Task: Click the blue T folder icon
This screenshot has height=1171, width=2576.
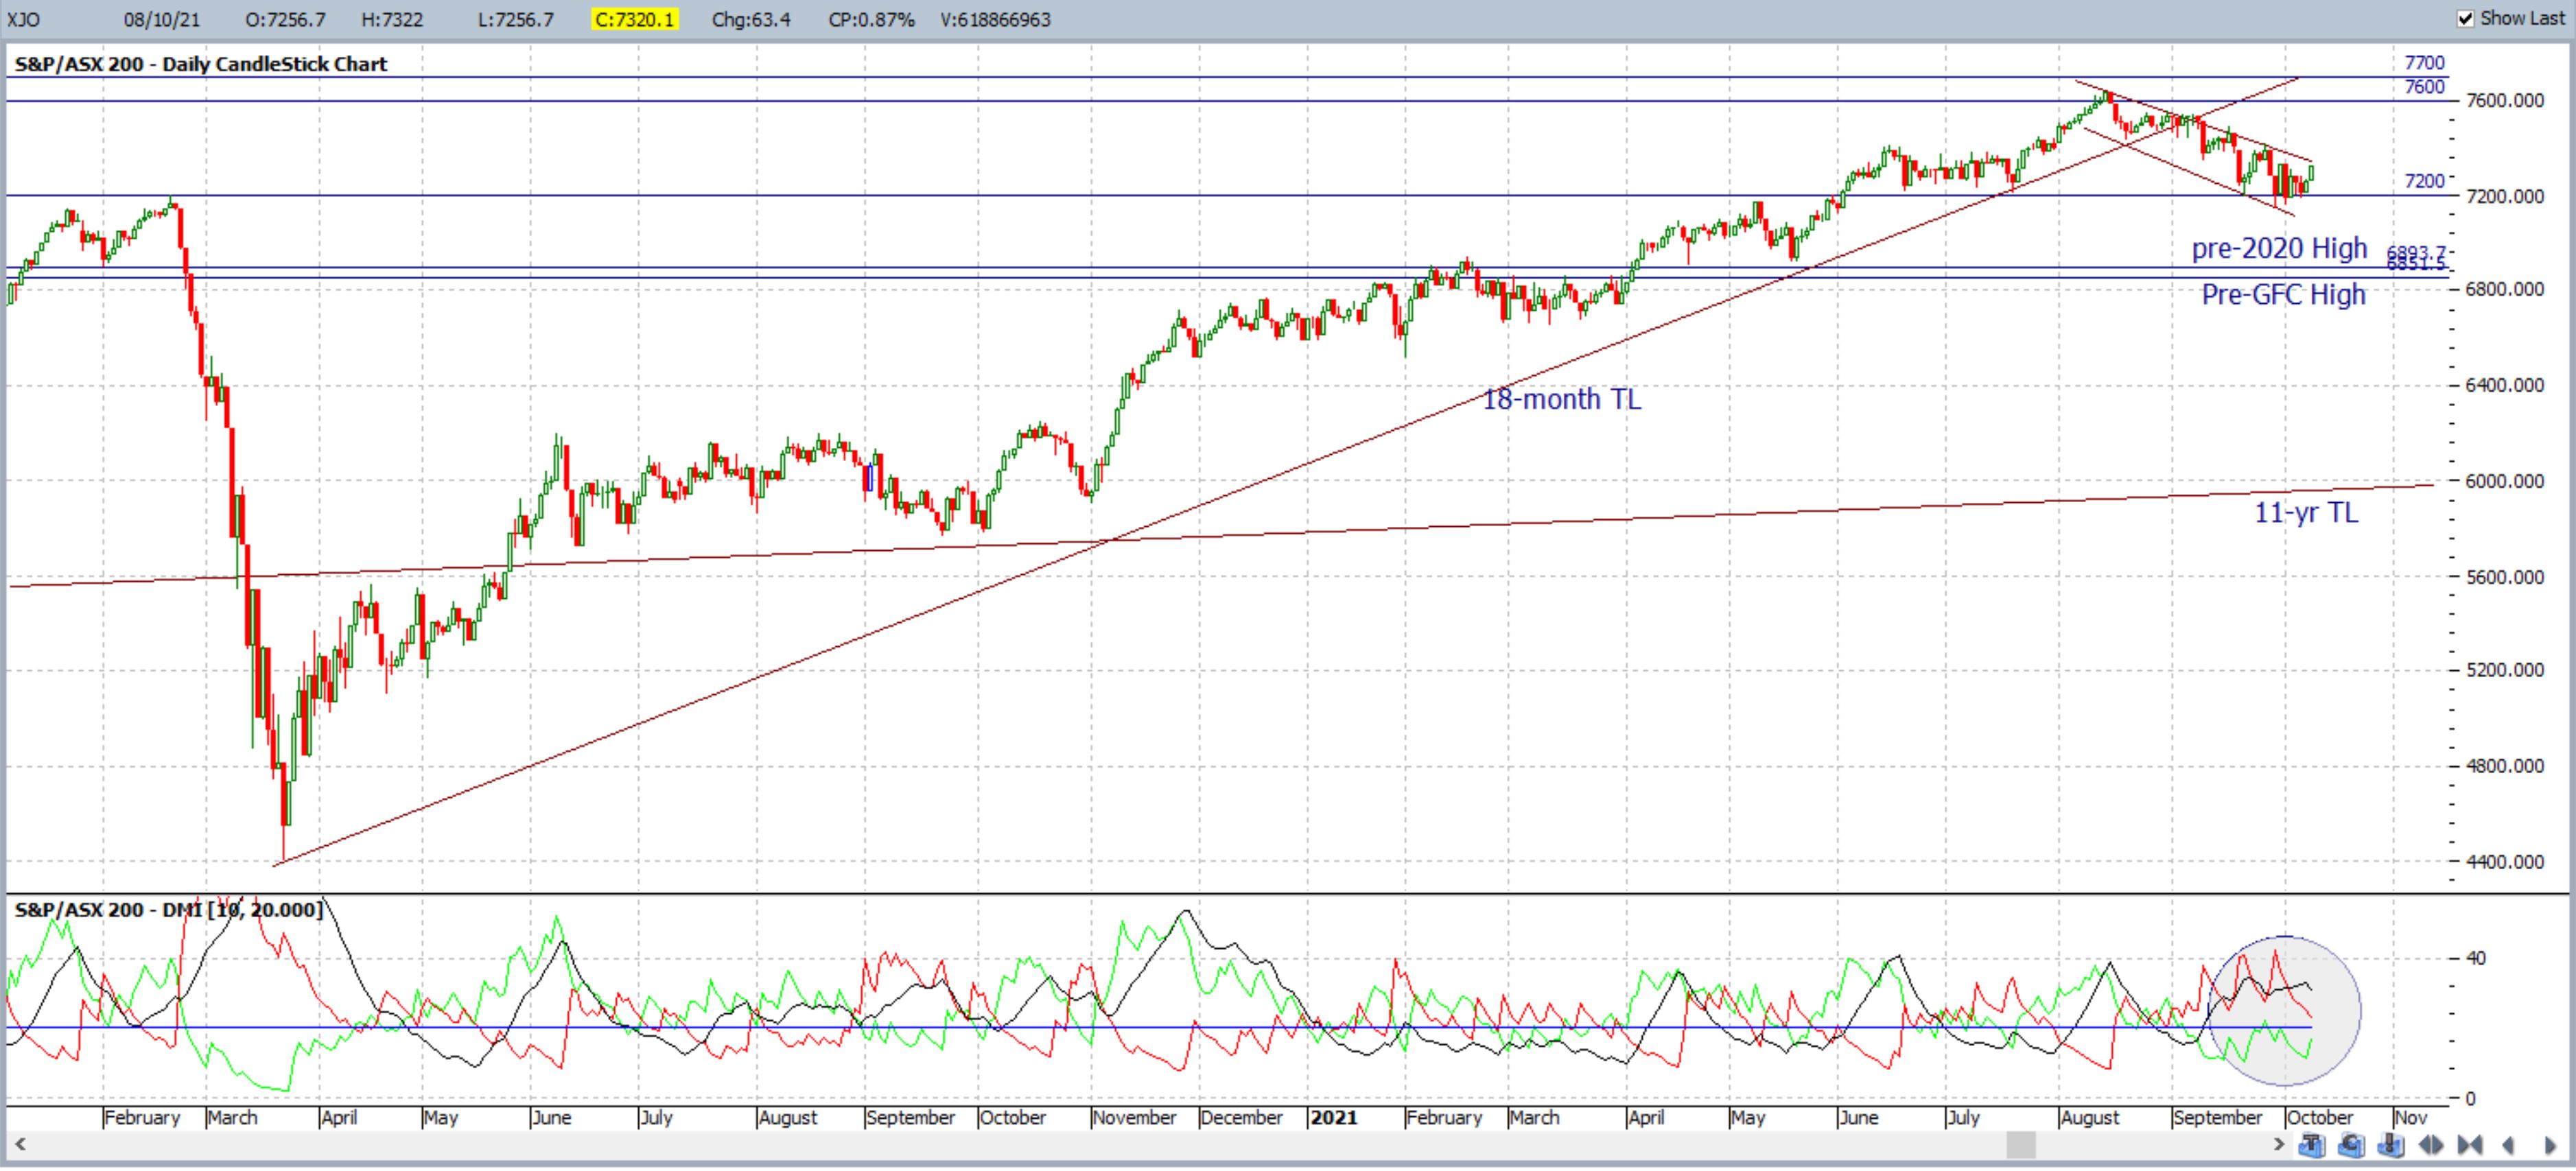Action: [2312, 1144]
